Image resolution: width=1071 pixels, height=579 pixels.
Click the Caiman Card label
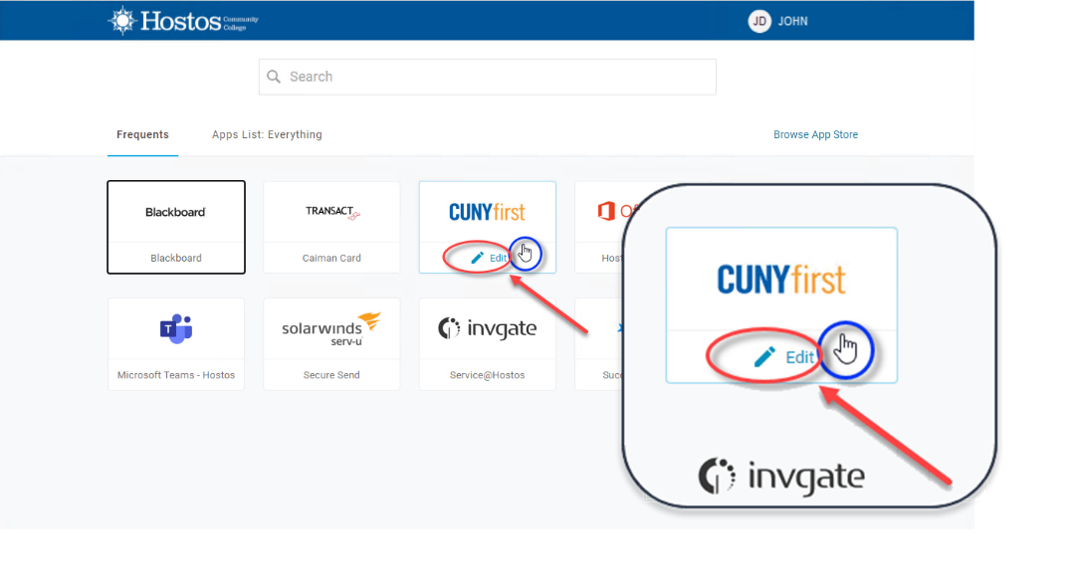(x=332, y=258)
